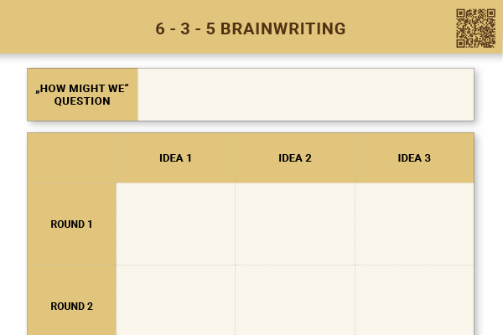This screenshot has height=335, width=503.
Task: Select the IDEA 3 column header
Action: [414, 158]
